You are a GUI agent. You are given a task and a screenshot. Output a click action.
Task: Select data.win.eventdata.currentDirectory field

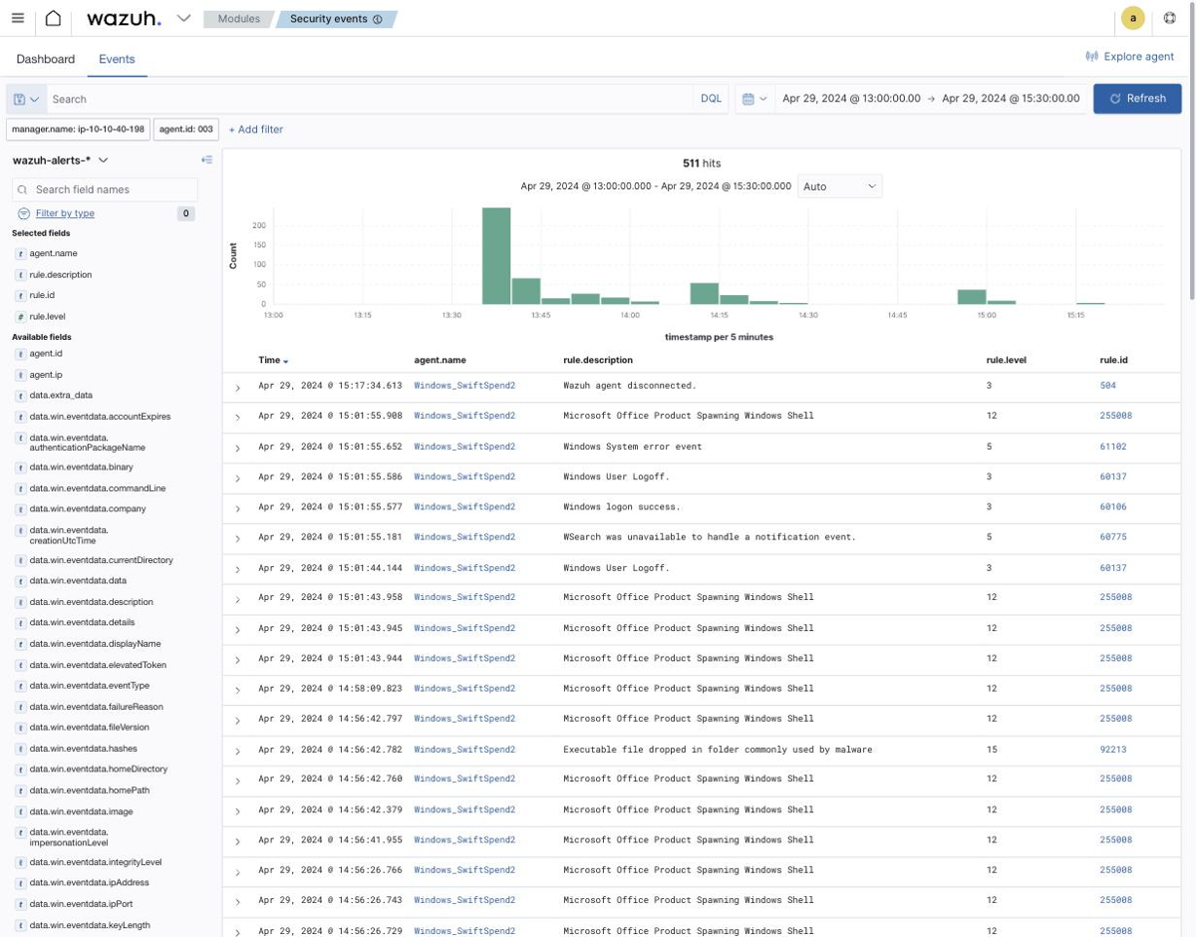[x=101, y=559]
